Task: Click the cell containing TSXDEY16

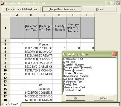Action: pyautogui.click(x=31, y=52)
